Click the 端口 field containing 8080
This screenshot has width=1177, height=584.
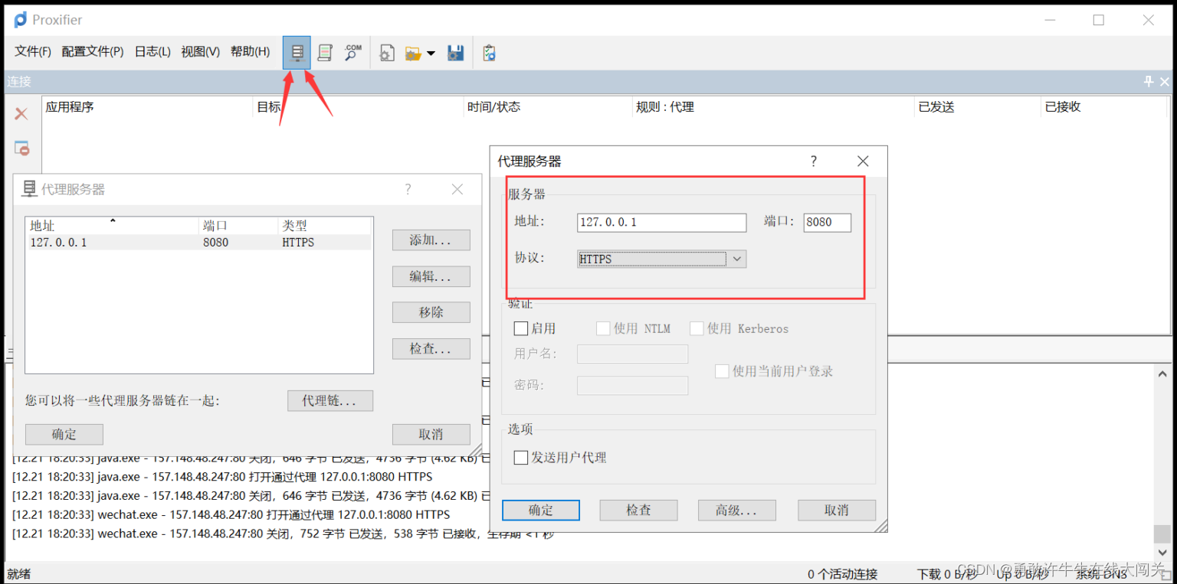[828, 222]
